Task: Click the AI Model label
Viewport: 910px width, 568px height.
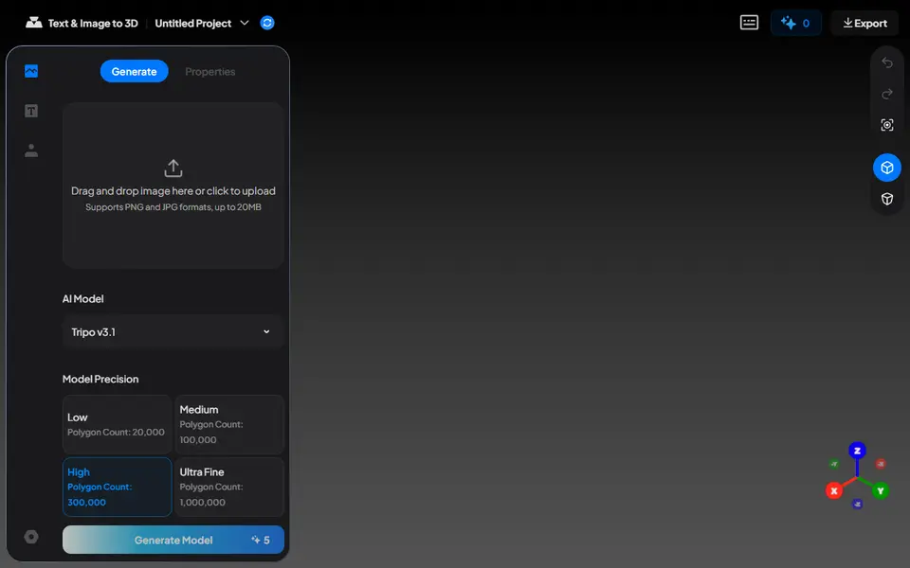Action: [x=83, y=299]
